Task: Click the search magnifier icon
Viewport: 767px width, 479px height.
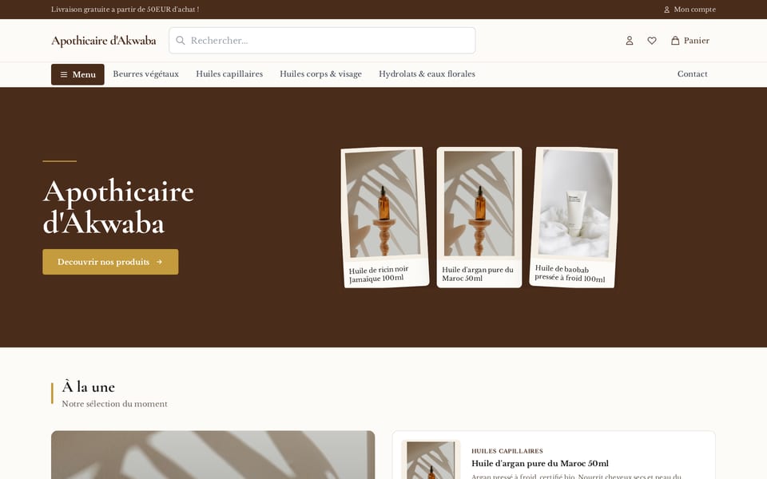Action: 181,41
